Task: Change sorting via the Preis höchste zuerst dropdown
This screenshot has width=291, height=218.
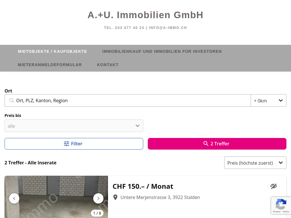Action: [x=255, y=163]
